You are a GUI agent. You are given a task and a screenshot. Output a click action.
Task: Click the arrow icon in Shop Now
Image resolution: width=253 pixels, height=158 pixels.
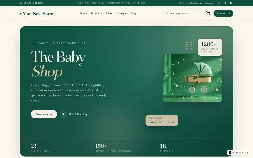[51, 114]
